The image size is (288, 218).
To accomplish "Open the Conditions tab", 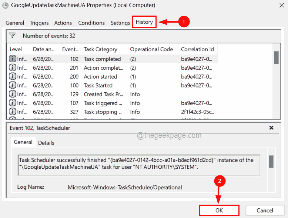I will pos(91,23).
